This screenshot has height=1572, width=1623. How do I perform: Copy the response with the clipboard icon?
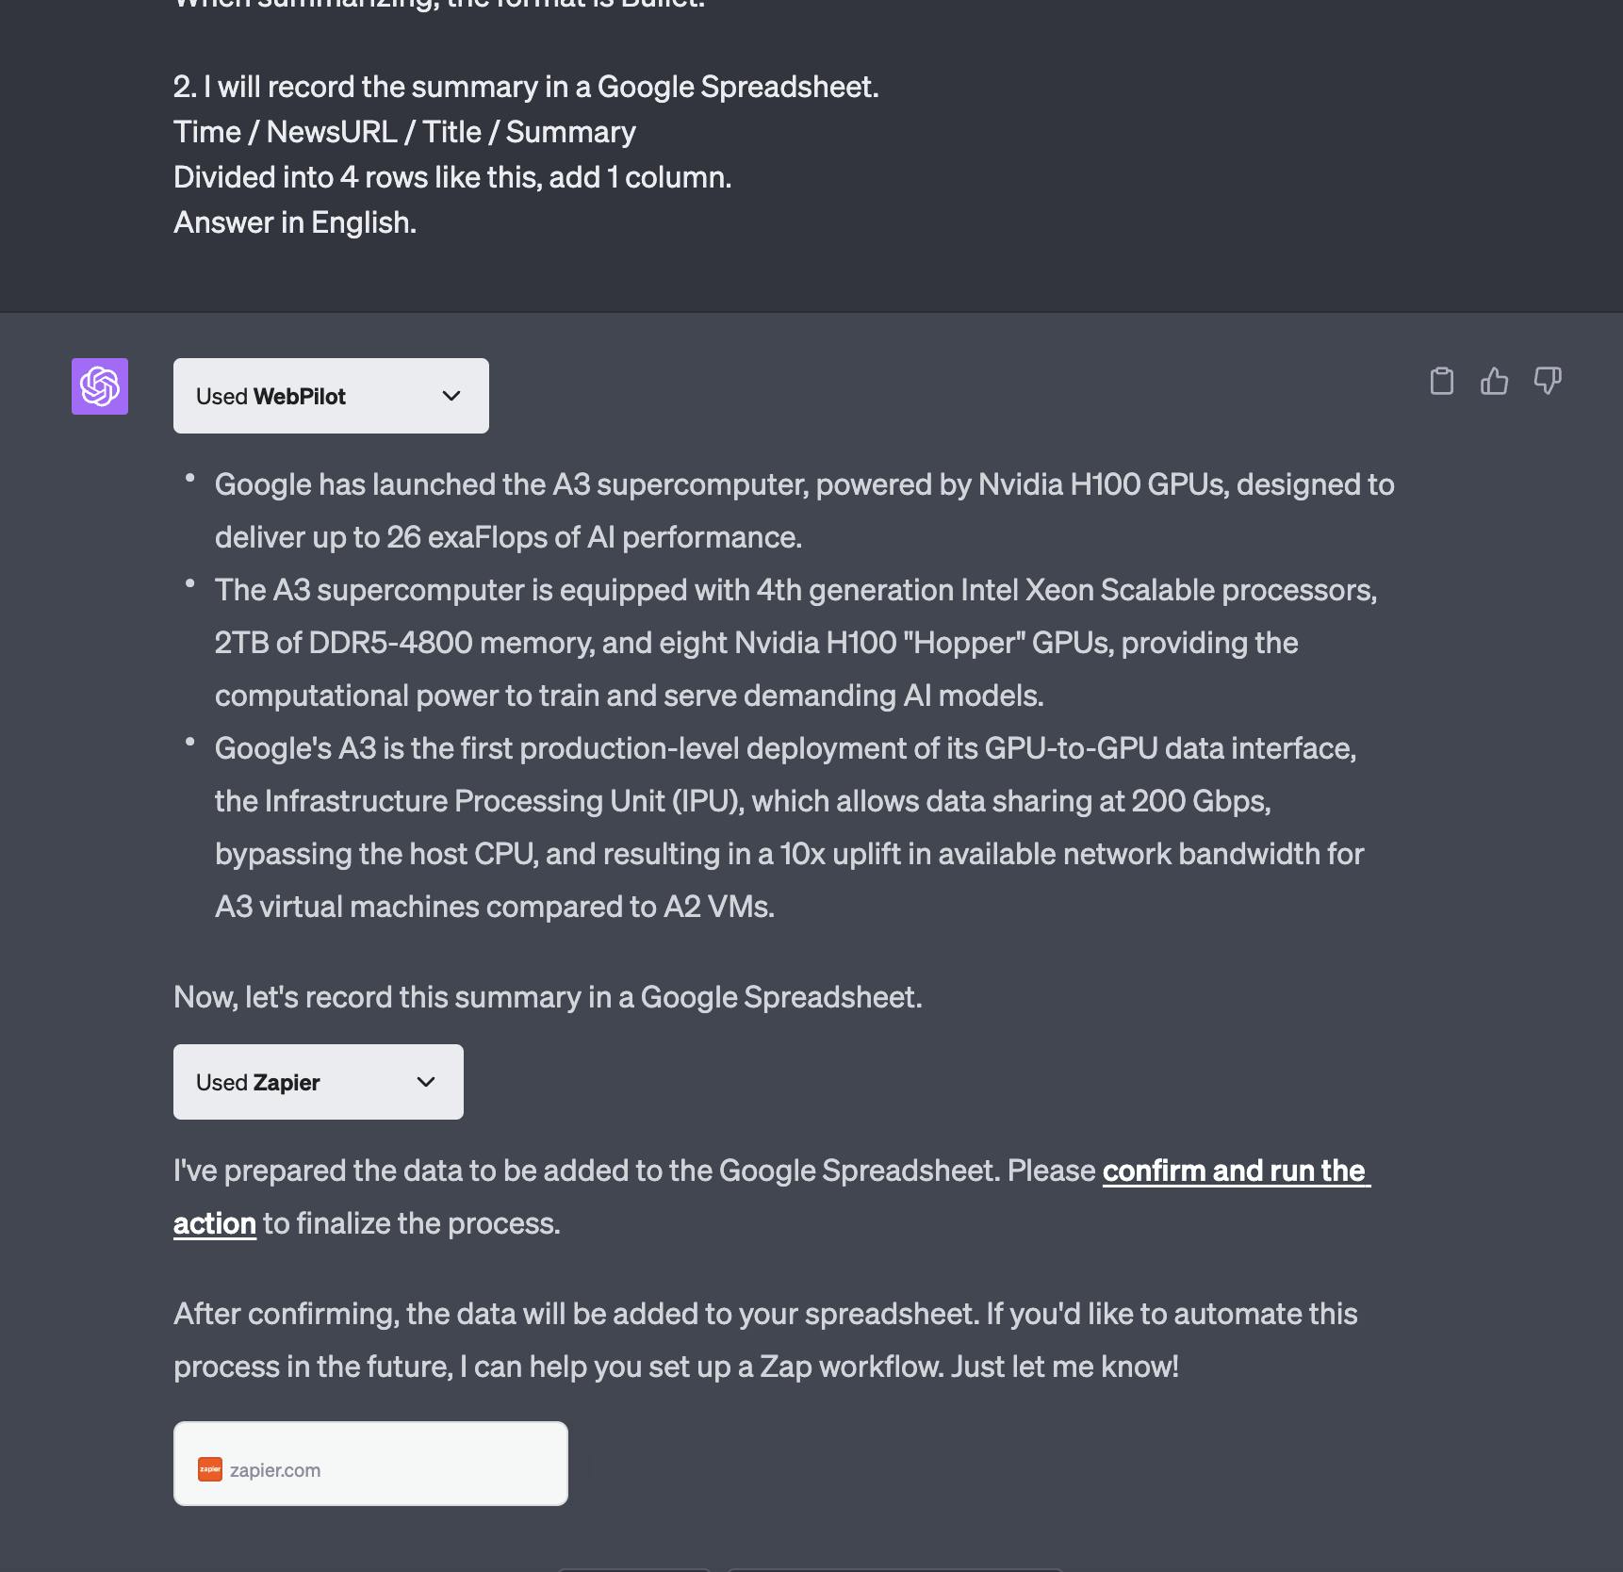coord(1441,381)
